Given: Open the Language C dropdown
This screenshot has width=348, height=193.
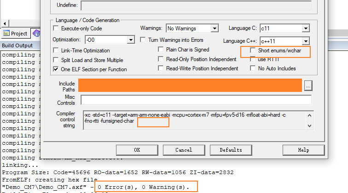Looking at the screenshot, I should coord(306,28).
